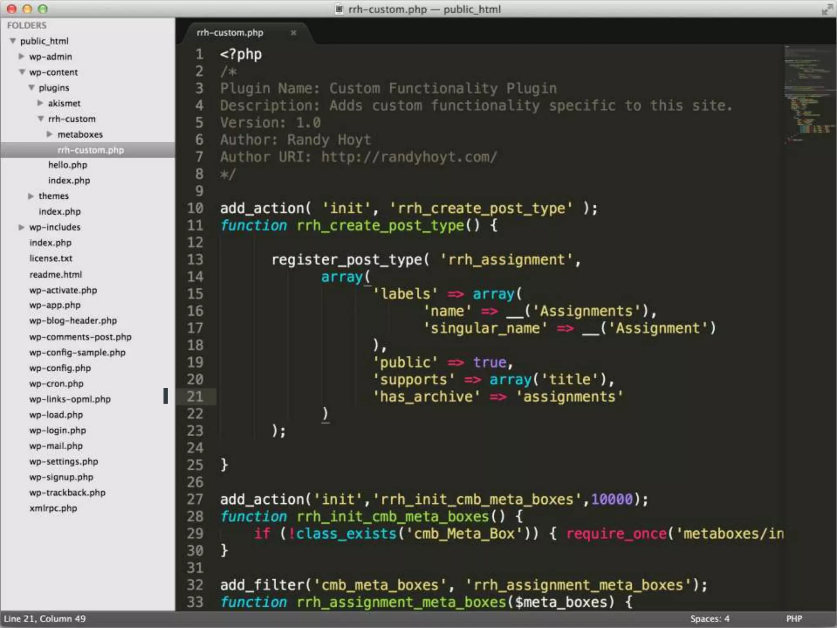This screenshot has width=837, height=628.
Task: Open wp-config.php file in sidebar
Action: pyautogui.click(x=60, y=368)
